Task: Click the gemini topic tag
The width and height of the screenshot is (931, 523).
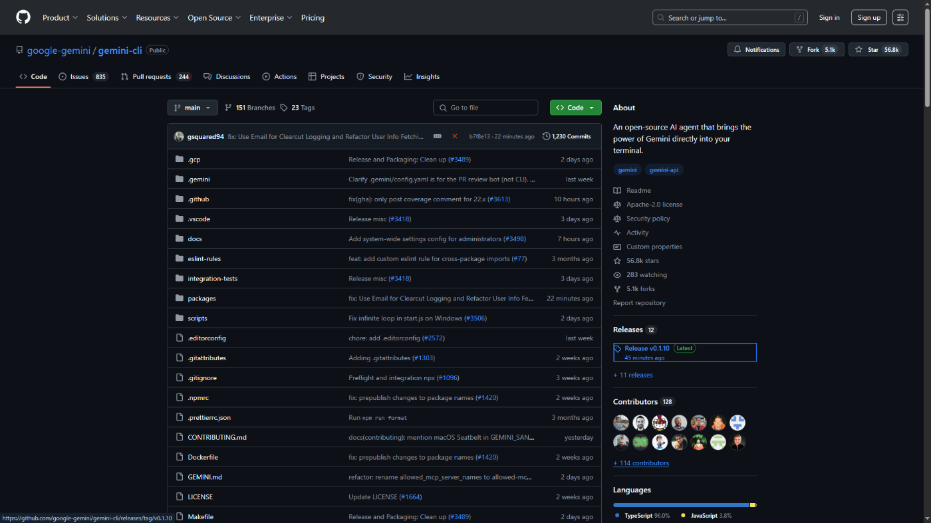Action: pyautogui.click(x=627, y=170)
